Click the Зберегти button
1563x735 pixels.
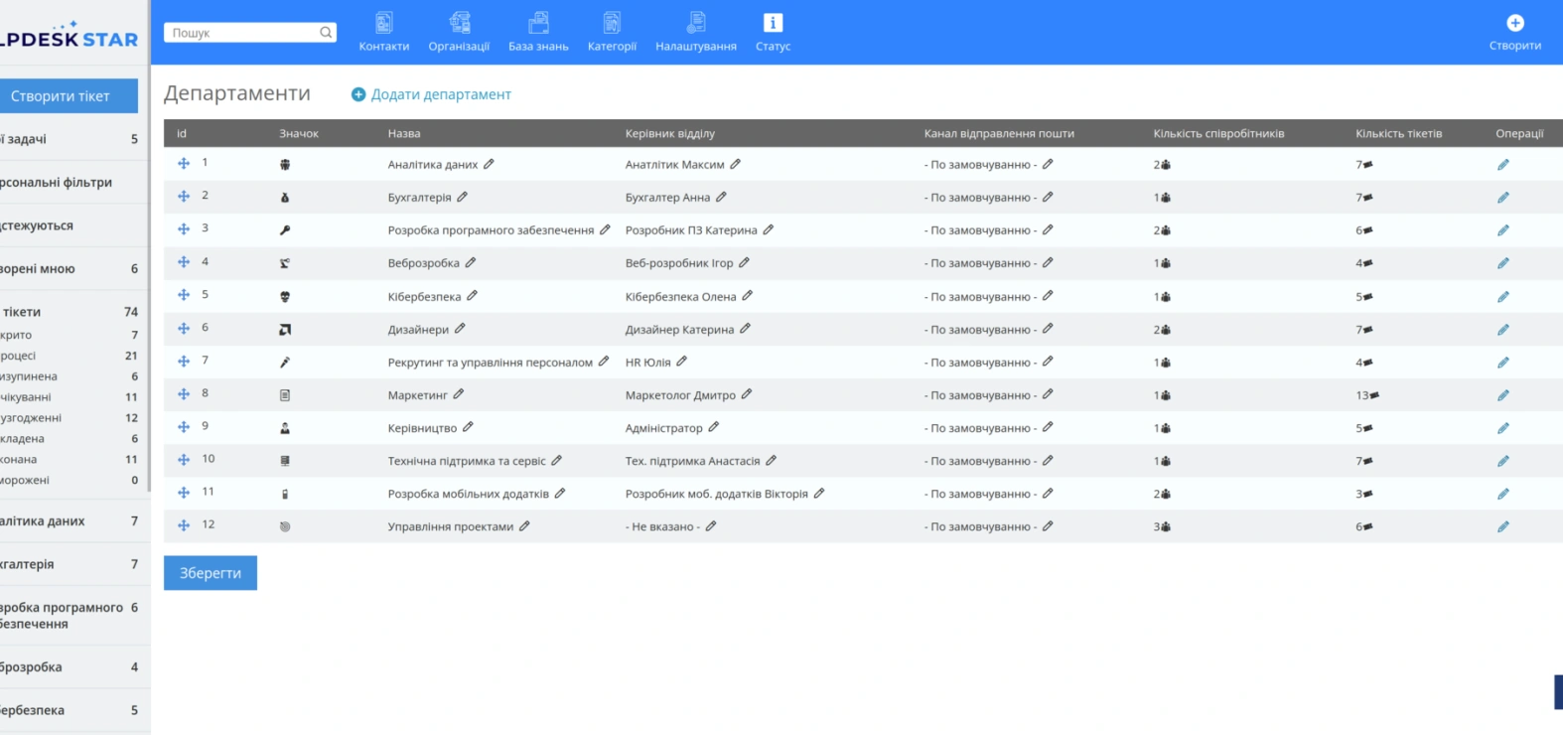coord(211,573)
